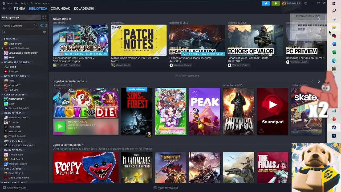The height and width of the screenshot is (192, 341).
Task: Open Snipping tool icon in the taskbar
Action: [334, 19]
